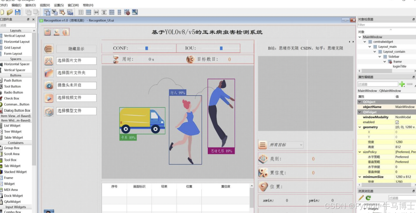Viewport: 416px width, 213px height.
Task: Click the cube icon beside 选择模型文件
Action: tap(49, 112)
